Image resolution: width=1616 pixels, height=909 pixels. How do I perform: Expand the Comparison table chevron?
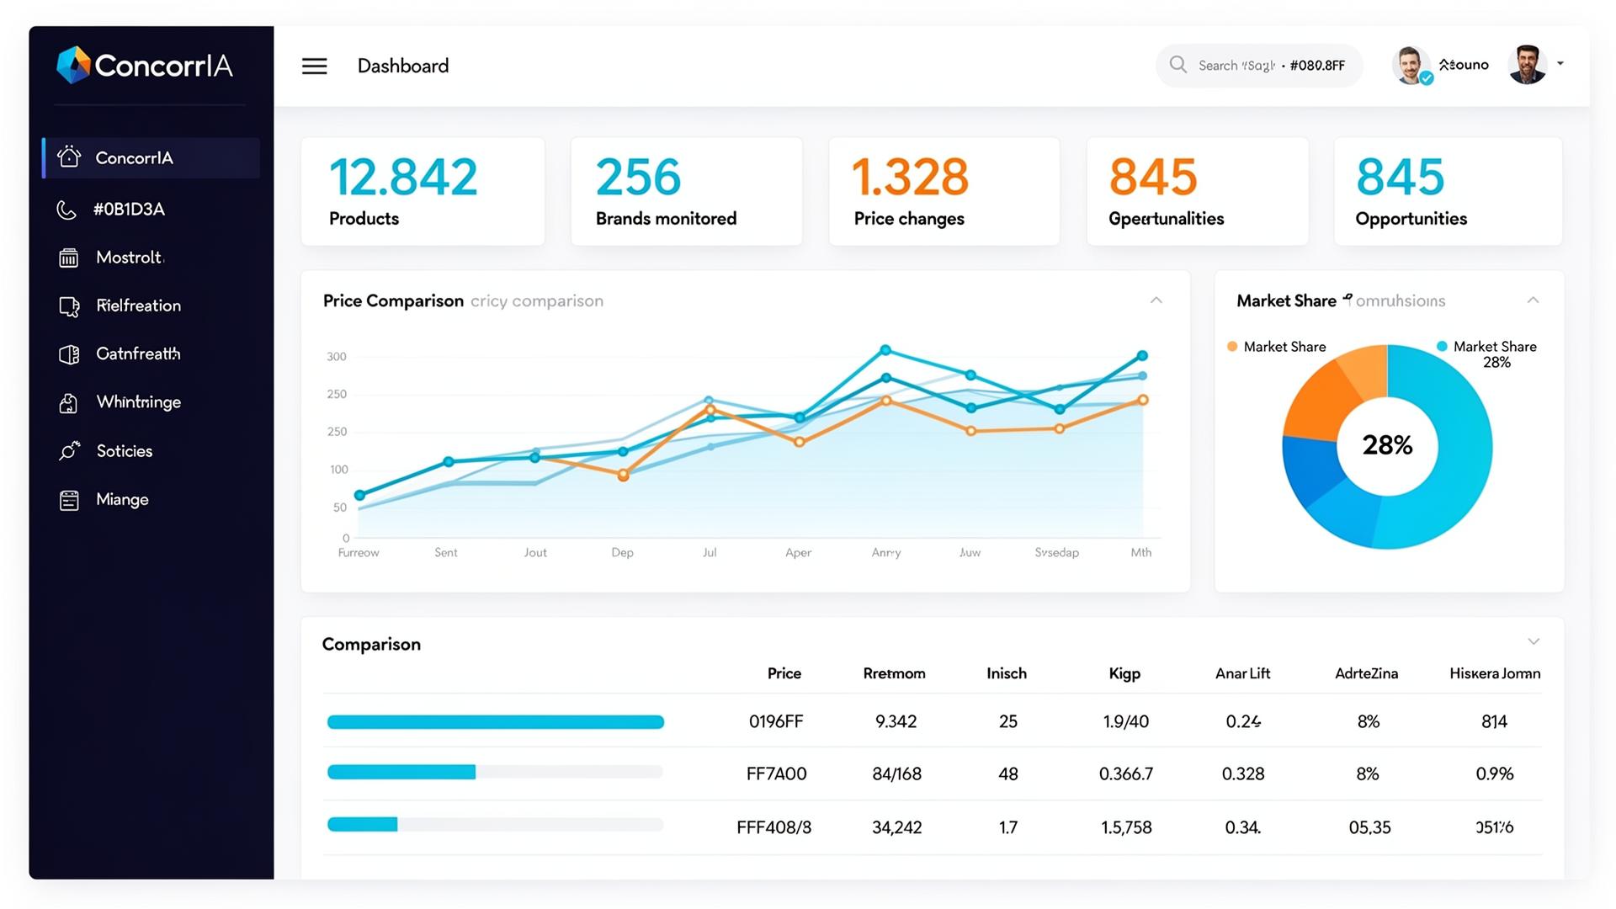(1534, 641)
